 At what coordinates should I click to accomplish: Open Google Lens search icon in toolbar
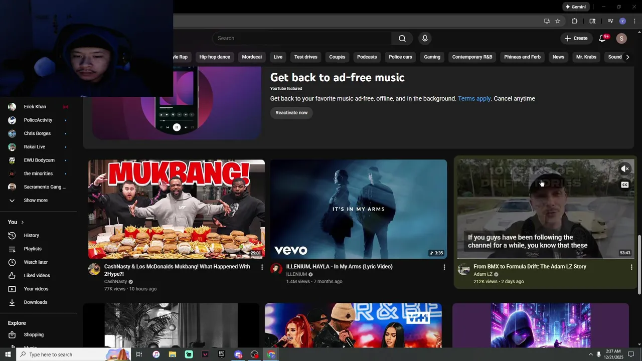(592, 21)
